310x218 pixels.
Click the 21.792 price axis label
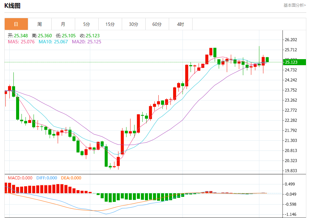(291, 130)
